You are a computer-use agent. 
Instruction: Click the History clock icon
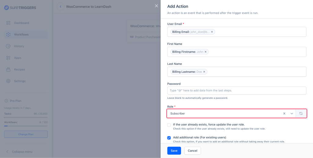[x=8, y=46]
